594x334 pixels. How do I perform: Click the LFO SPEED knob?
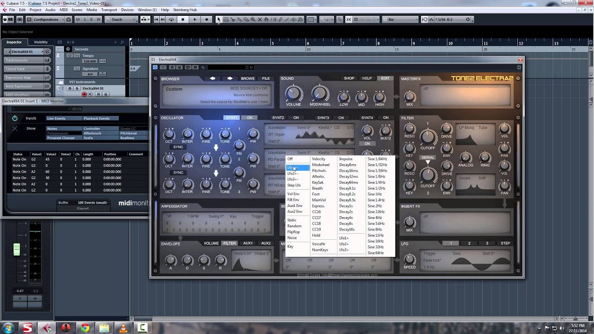pos(409,258)
